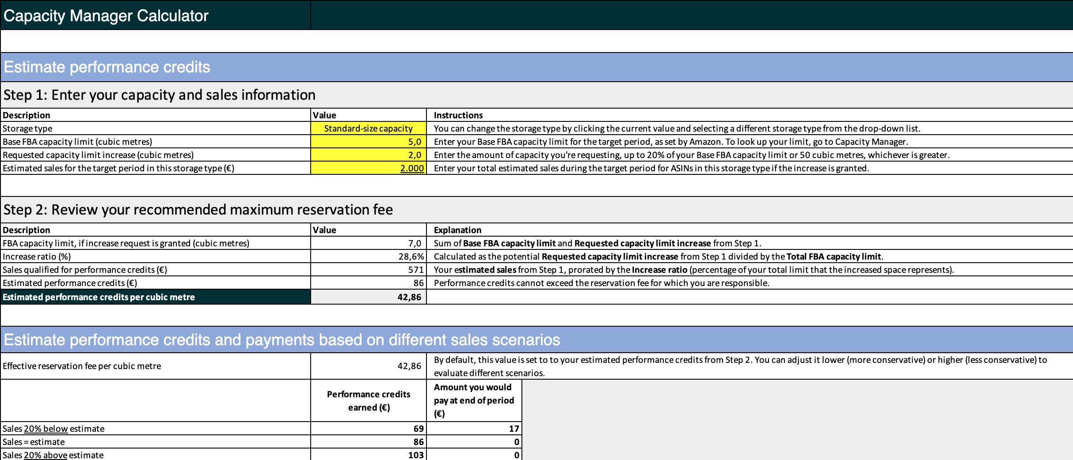Viewport: 1073px width, 460px height.
Task: Select the Requested capacity limit increase value 2,0
Action: 368,155
